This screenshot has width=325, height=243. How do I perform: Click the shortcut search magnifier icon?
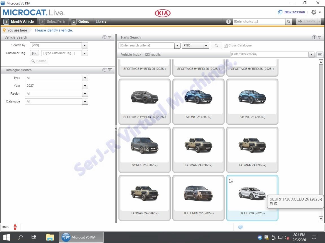pyautogui.click(x=288, y=21)
